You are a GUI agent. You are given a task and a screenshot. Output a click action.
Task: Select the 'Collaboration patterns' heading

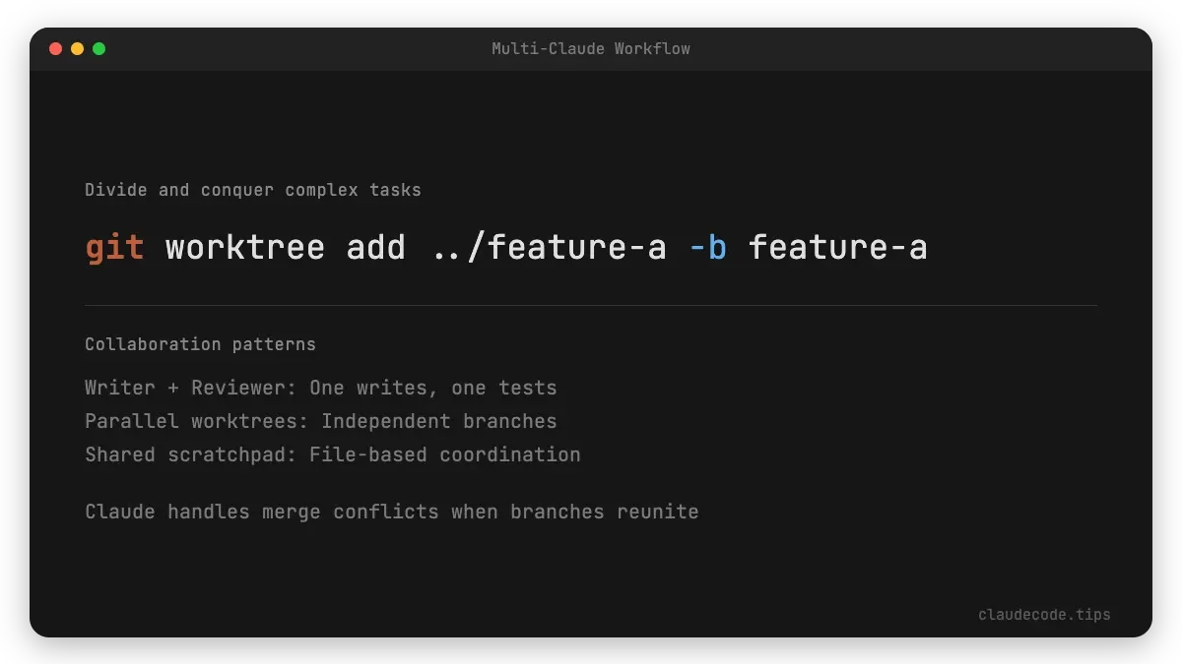(x=200, y=344)
